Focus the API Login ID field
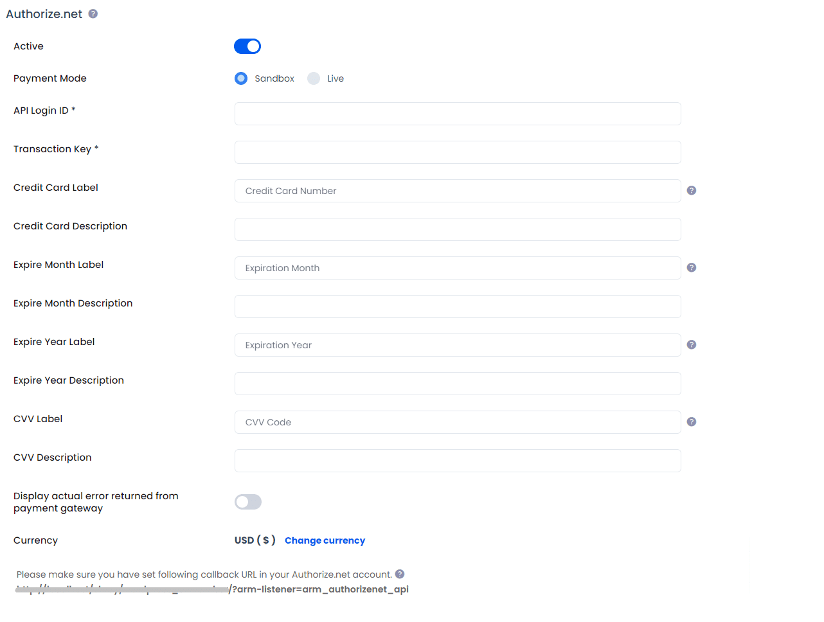Screen dimensions: 824x622 tap(458, 114)
